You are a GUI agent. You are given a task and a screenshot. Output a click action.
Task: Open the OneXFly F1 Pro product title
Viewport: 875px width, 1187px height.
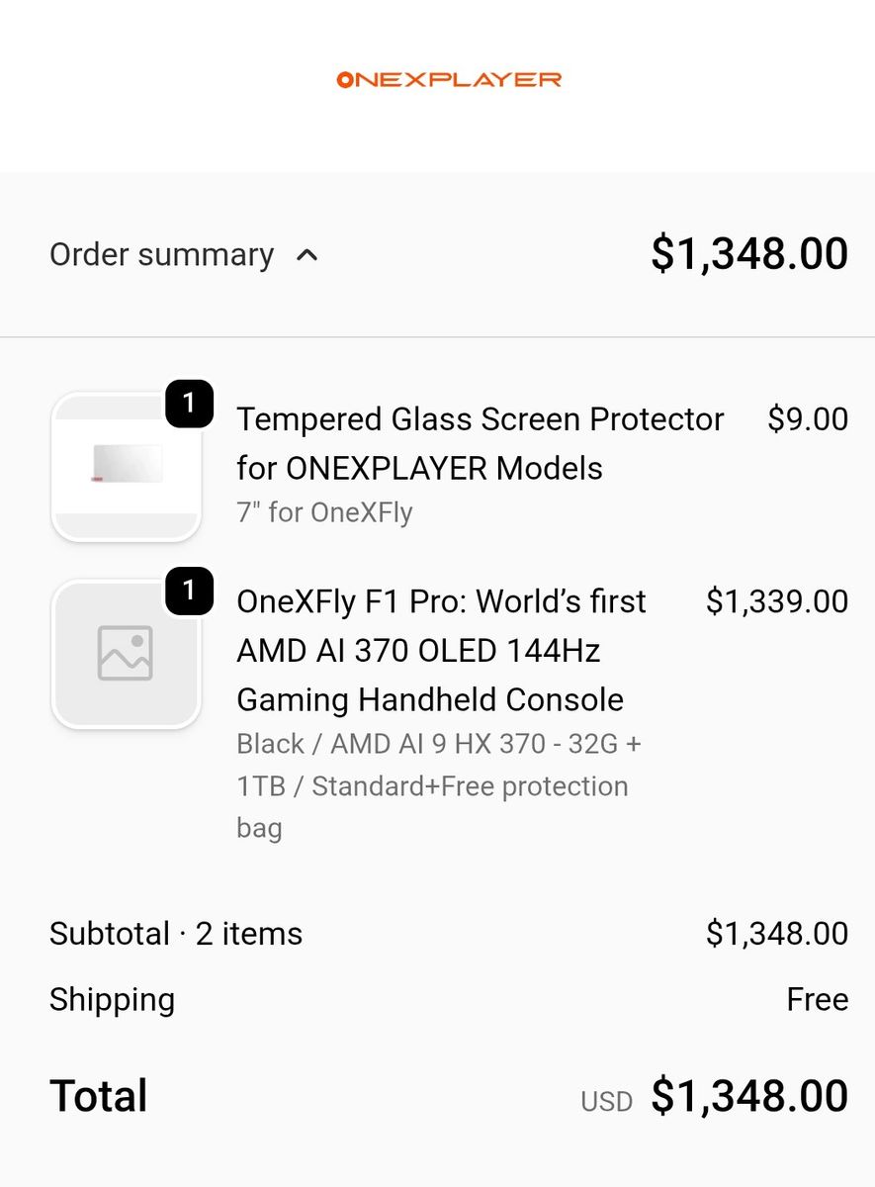click(x=441, y=650)
